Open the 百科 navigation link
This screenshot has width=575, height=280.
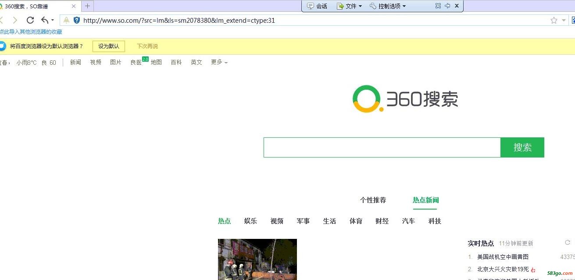click(176, 63)
